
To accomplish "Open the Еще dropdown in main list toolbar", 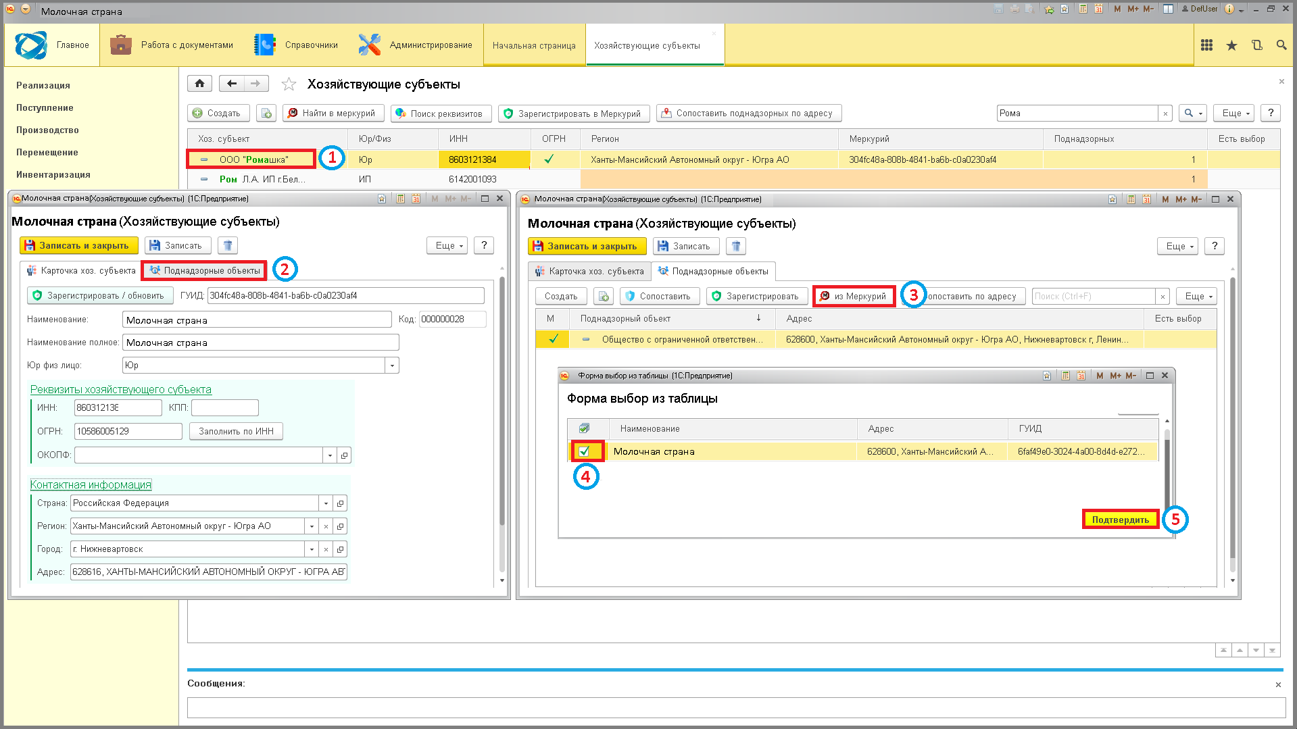I will click(1234, 114).
